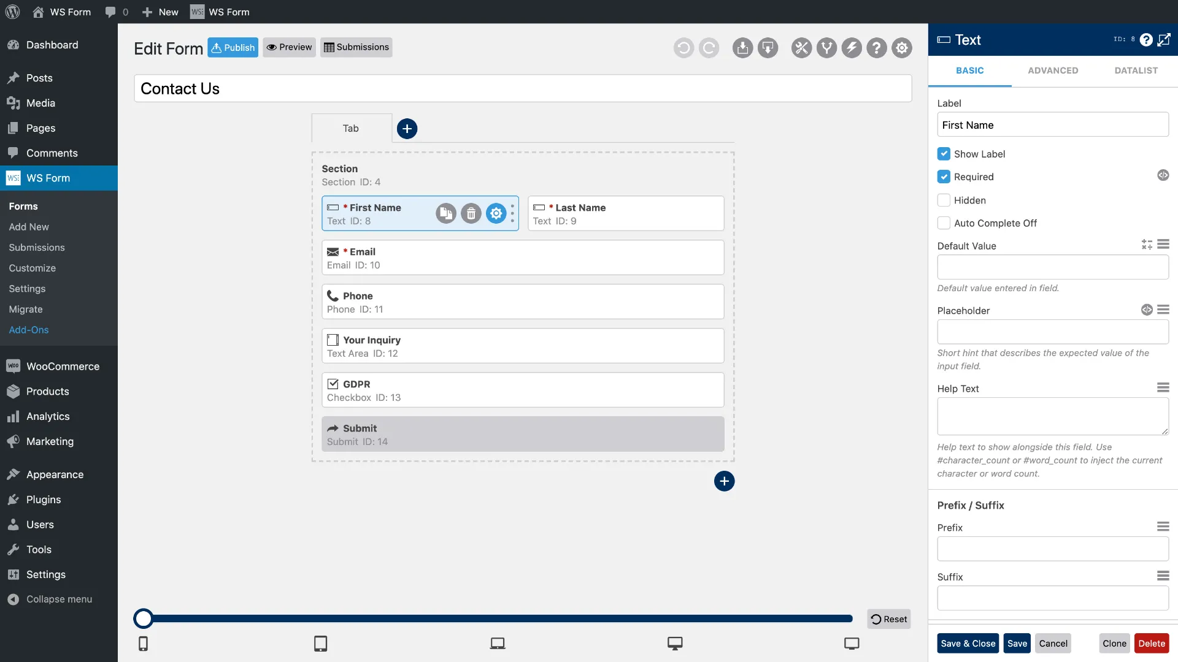
Task: Click the form settings gear icon
Action: (x=902, y=48)
